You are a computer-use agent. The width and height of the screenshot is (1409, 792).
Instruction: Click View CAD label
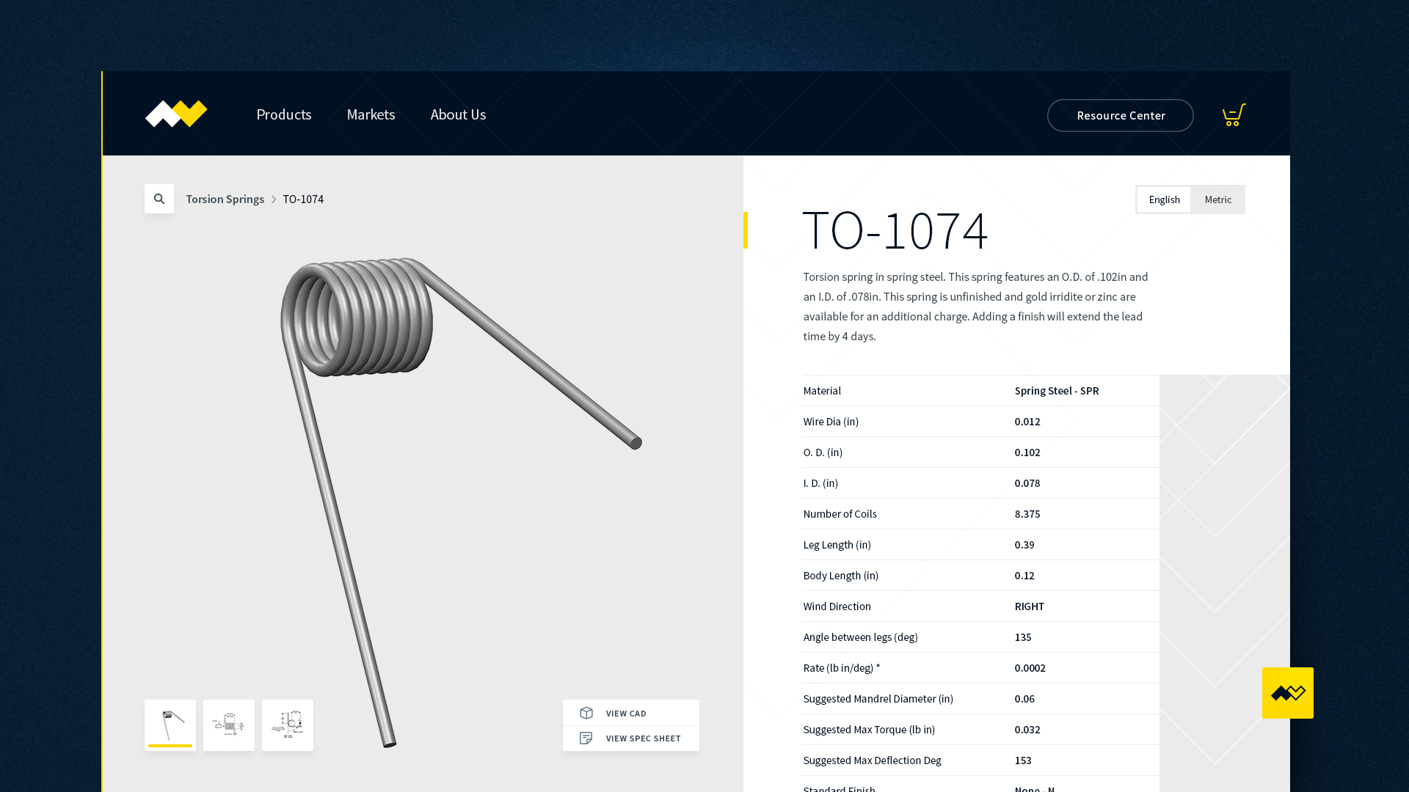[626, 714]
